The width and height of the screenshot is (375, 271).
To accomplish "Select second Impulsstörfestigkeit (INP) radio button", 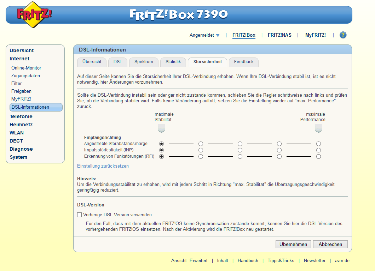I will pos(201,150).
